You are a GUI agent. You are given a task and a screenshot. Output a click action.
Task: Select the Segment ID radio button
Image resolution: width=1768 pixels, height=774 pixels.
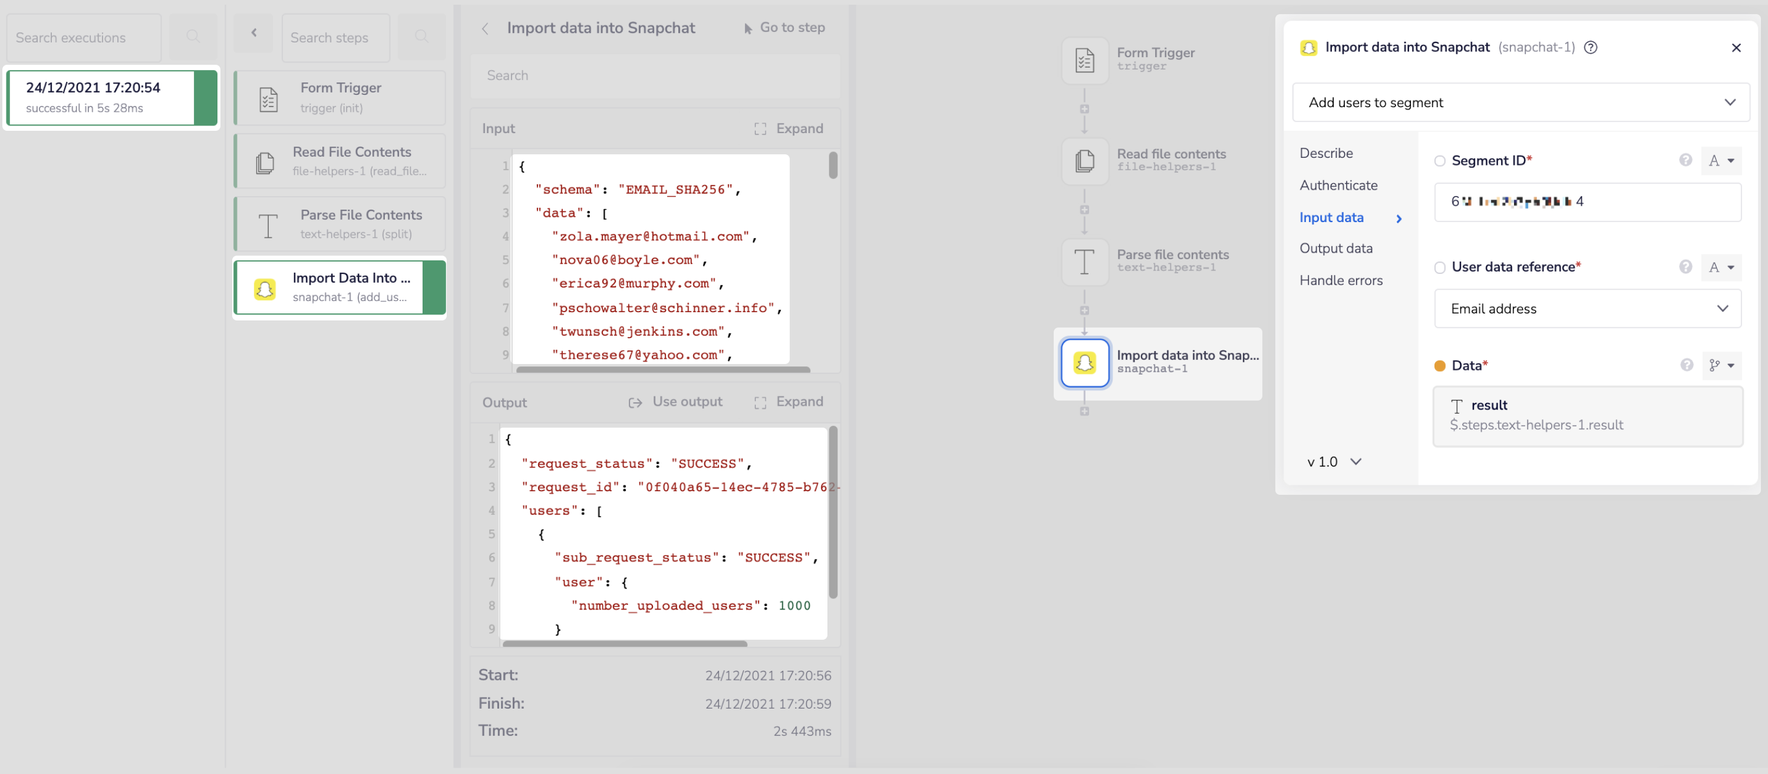coord(1439,161)
